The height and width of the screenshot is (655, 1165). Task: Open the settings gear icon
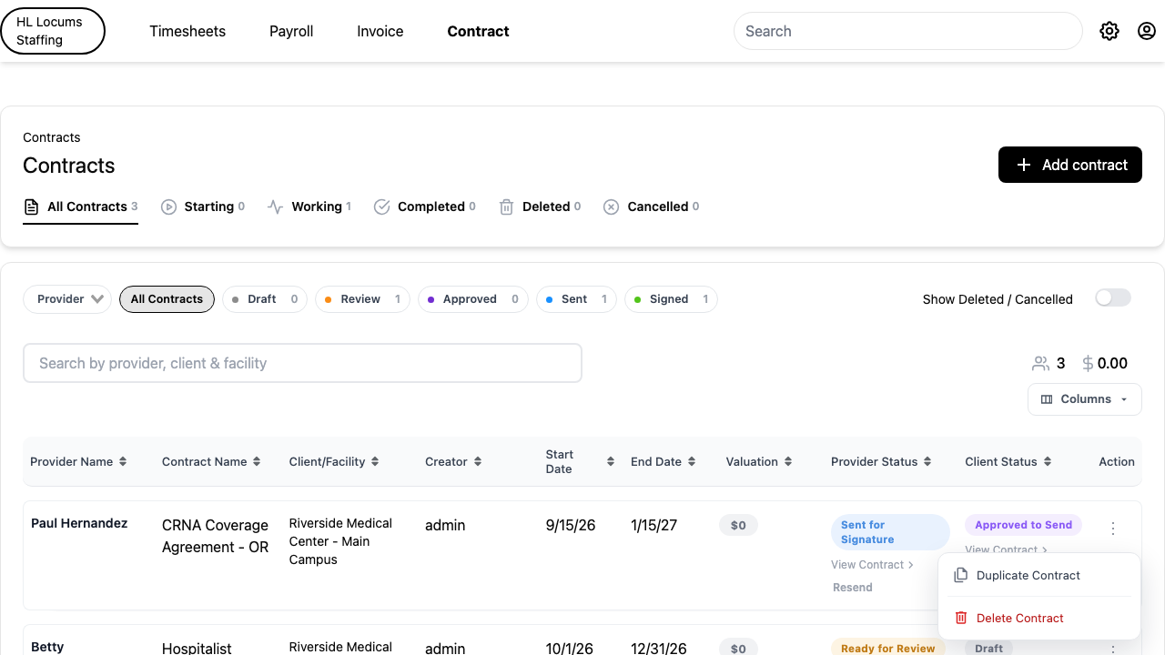[1109, 31]
